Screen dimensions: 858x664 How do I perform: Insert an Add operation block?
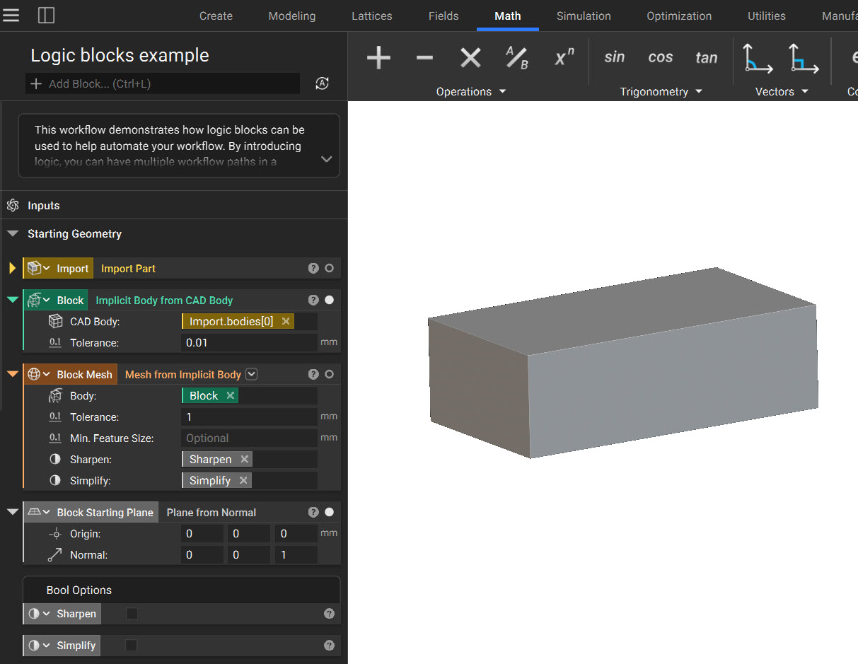[378, 57]
